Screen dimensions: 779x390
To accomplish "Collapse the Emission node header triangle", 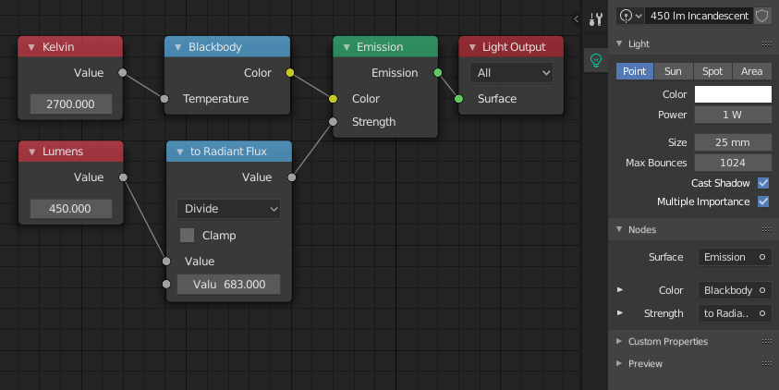I will tap(346, 47).
